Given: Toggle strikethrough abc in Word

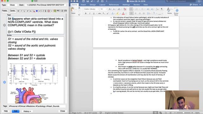Looking at the screenshot, I should point(99,13).
